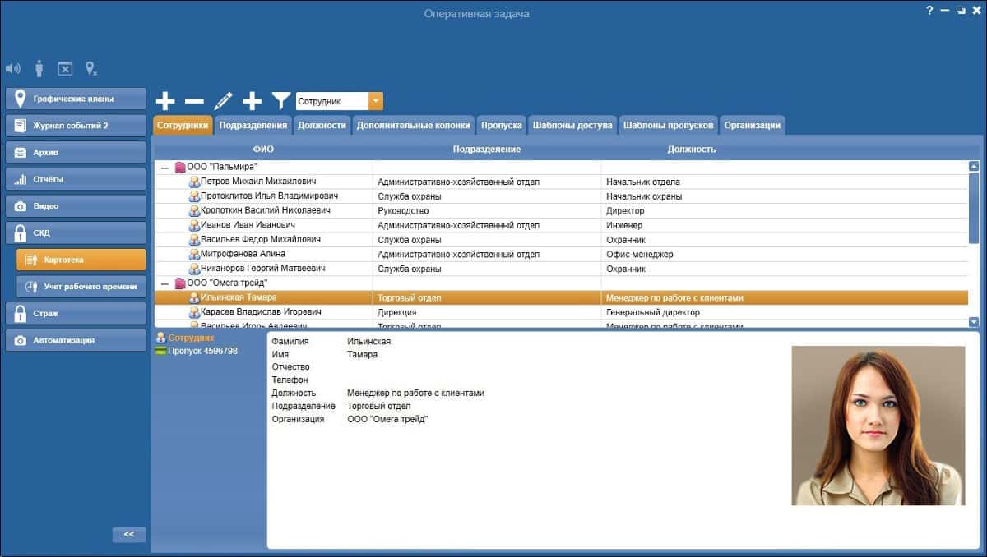Viewport: 987px width, 557px height.
Task: Collapse the sidebar with << button
Action: (129, 534)
